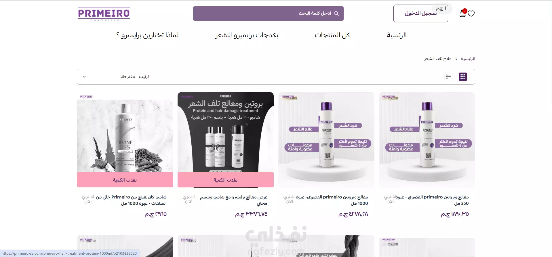Viewport: 552px width, 257px height.
Task: Switch to list view layout
Action: tap(448, 77)
